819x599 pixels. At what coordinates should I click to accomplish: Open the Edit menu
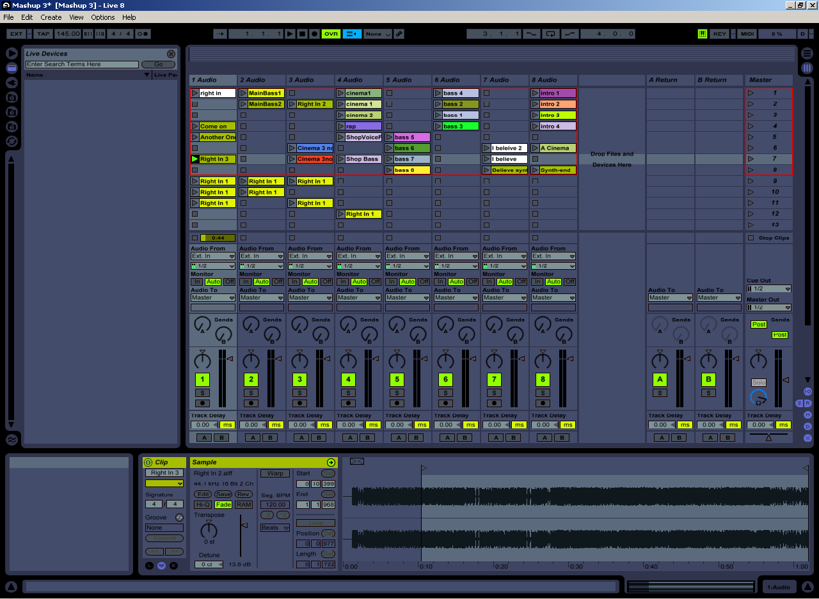coord(27,17)
